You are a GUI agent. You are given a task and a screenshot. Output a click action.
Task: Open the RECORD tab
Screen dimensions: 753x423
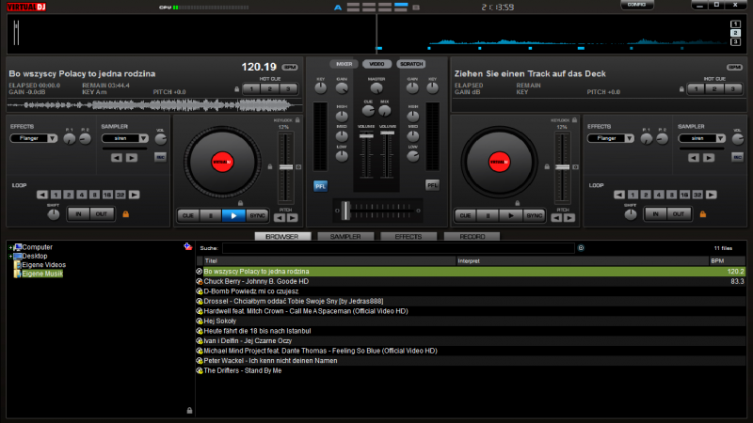[x=472, y=237]
